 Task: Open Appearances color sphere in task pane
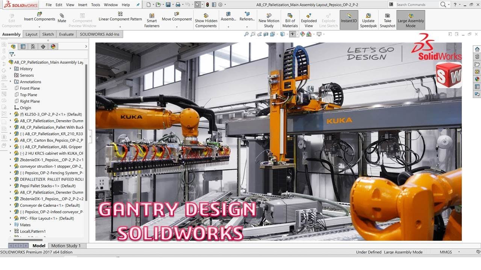[477, 79]
